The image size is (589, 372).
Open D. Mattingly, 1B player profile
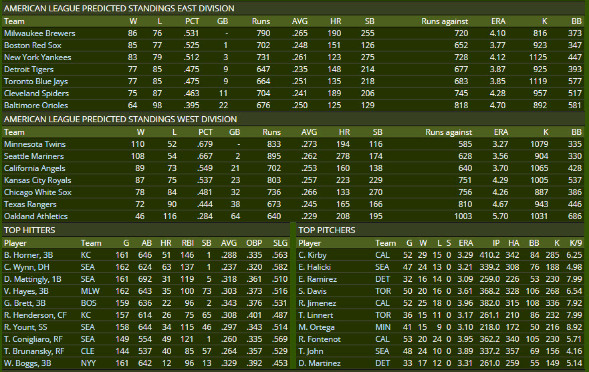pos(32,279)
